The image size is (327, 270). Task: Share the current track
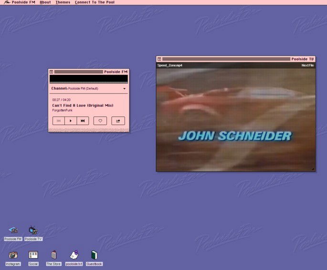118,121
